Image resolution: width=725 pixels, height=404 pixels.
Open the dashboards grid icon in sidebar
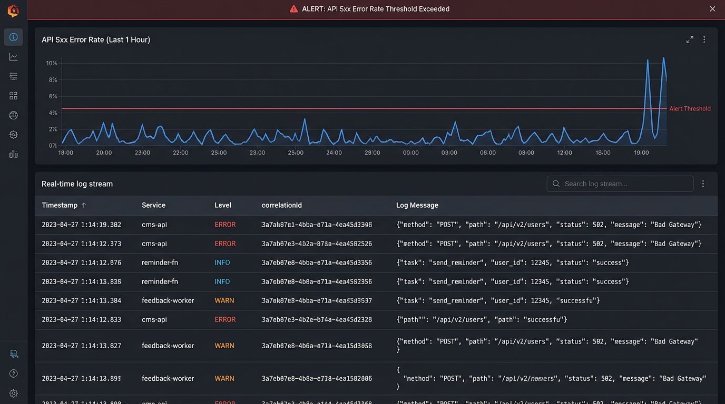click(x=14, y=96)
